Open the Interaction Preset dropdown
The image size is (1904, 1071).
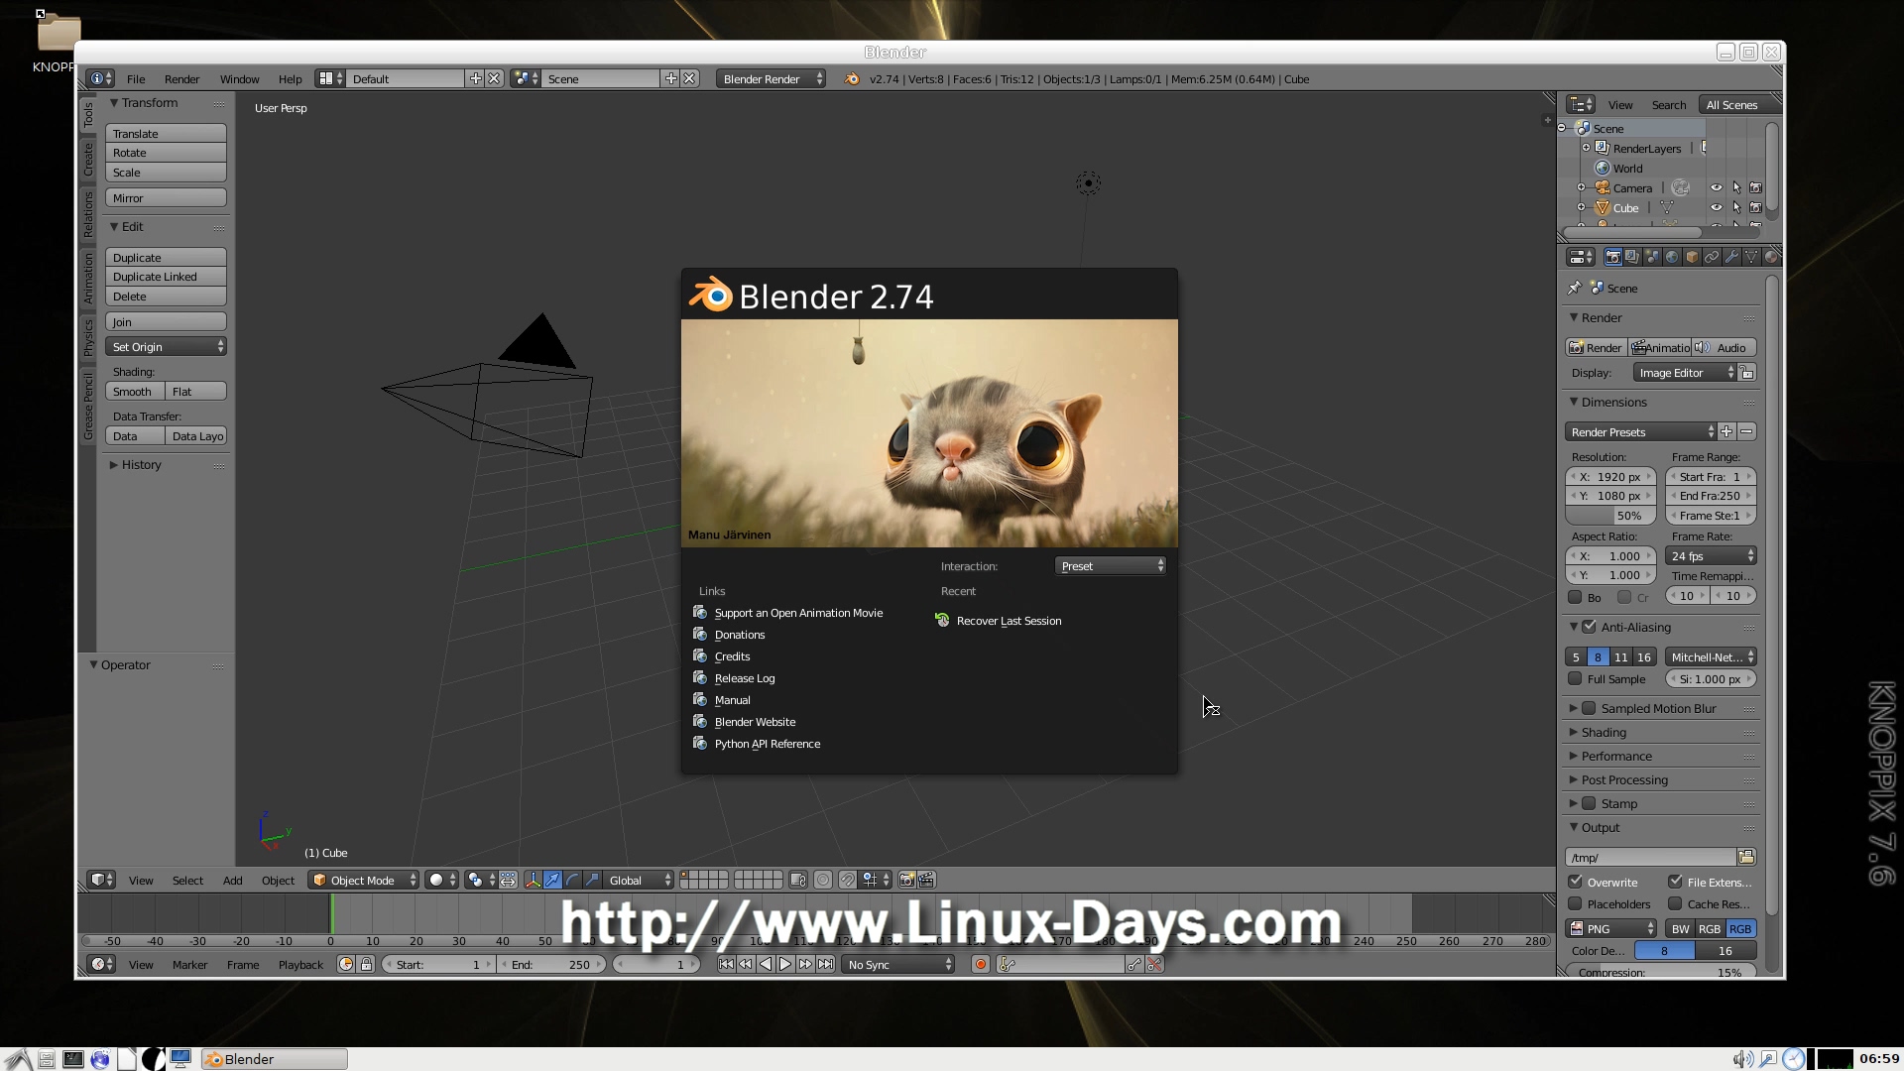(x=1111, y=565)
